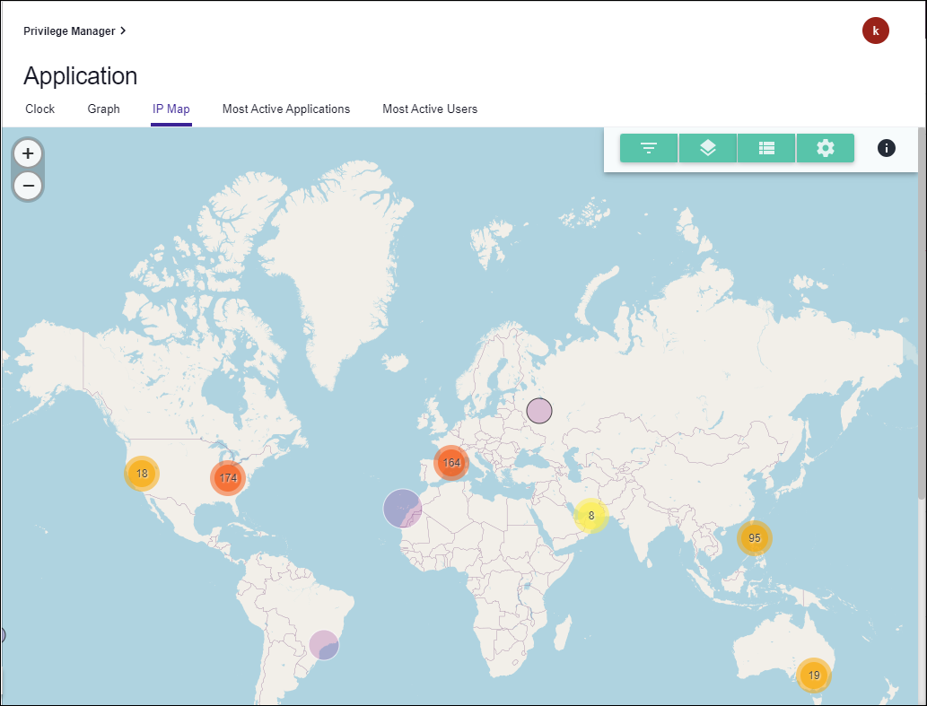Open the map settings gear icon
The height and width of the screenshot is (706, 927).
[825, 148]
